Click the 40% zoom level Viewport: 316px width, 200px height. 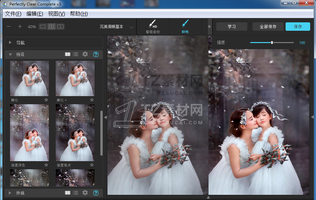tap(32, 27)
